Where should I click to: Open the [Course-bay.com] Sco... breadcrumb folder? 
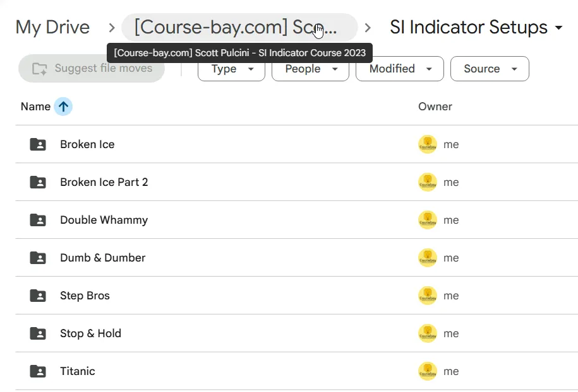click(239, 27)
